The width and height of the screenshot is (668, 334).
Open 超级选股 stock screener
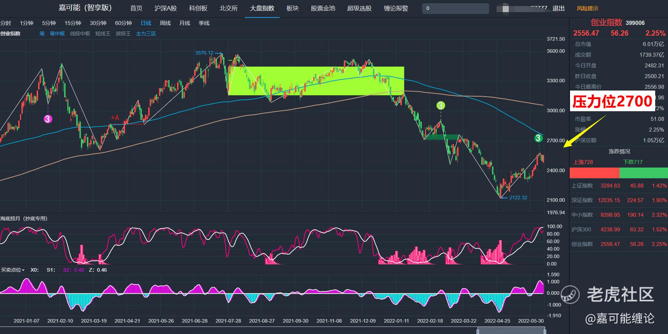(359, 8)
